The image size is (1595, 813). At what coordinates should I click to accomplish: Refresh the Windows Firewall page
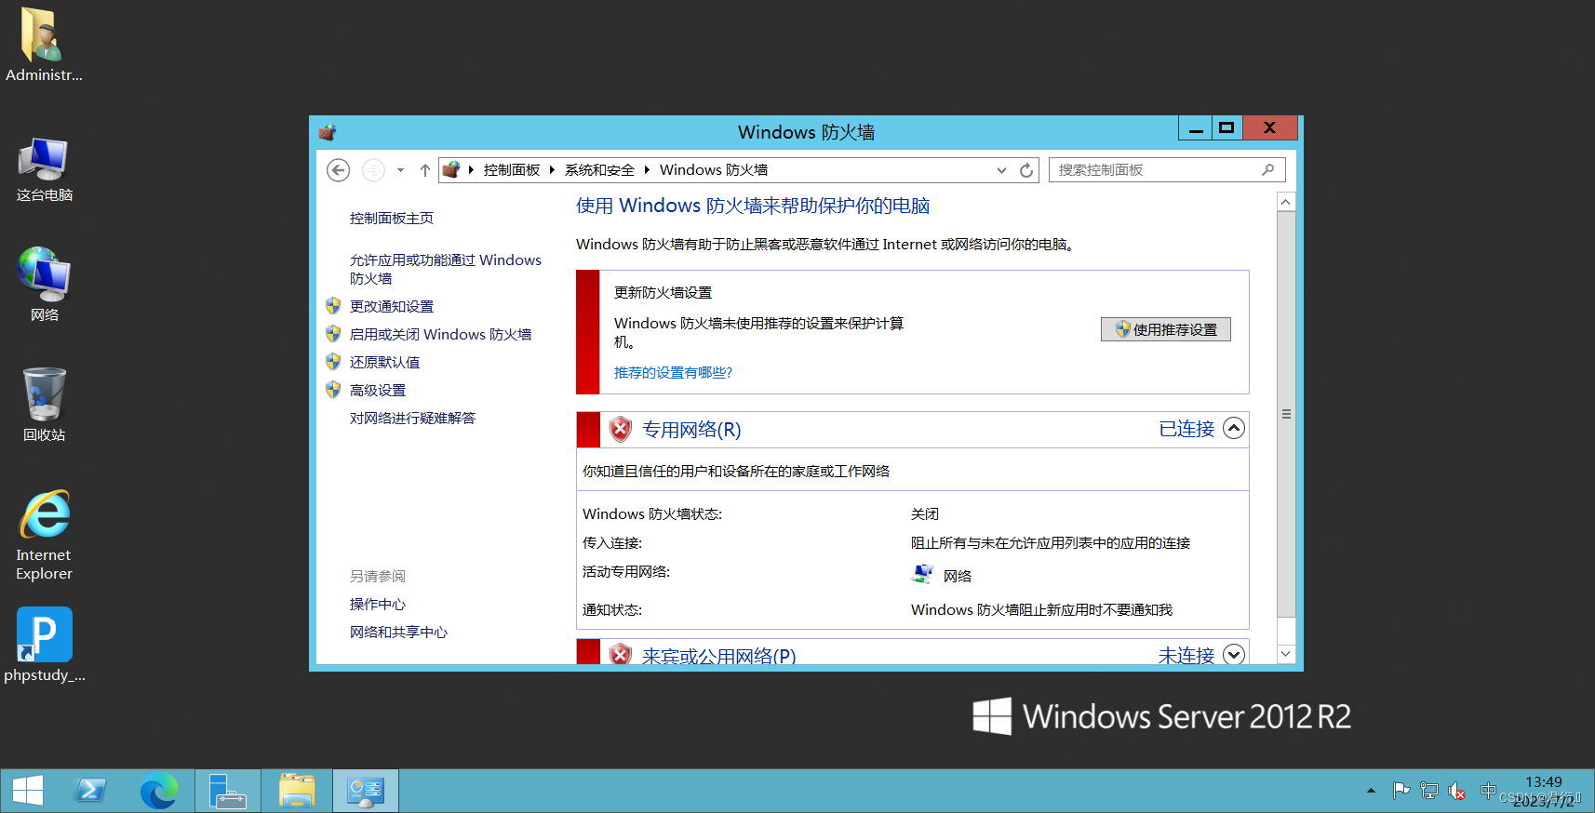(1026, 170)
